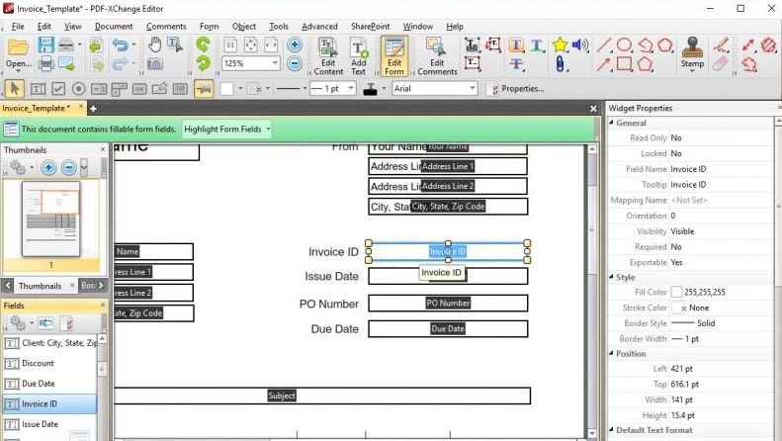Toggle the OK Button field tool
The image size is (782, 441).
pyautogui.click(x=139, y=89)
